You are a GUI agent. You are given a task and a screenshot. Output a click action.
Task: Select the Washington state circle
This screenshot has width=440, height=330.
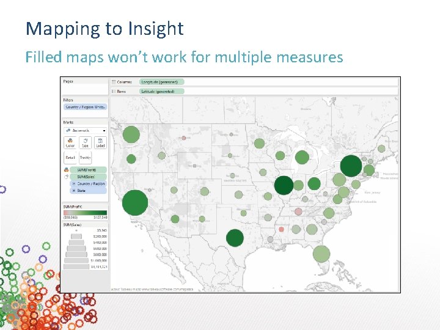(x=131, y=134)
